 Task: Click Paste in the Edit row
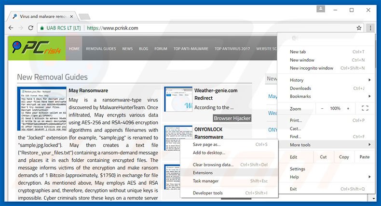coord(365,157)
